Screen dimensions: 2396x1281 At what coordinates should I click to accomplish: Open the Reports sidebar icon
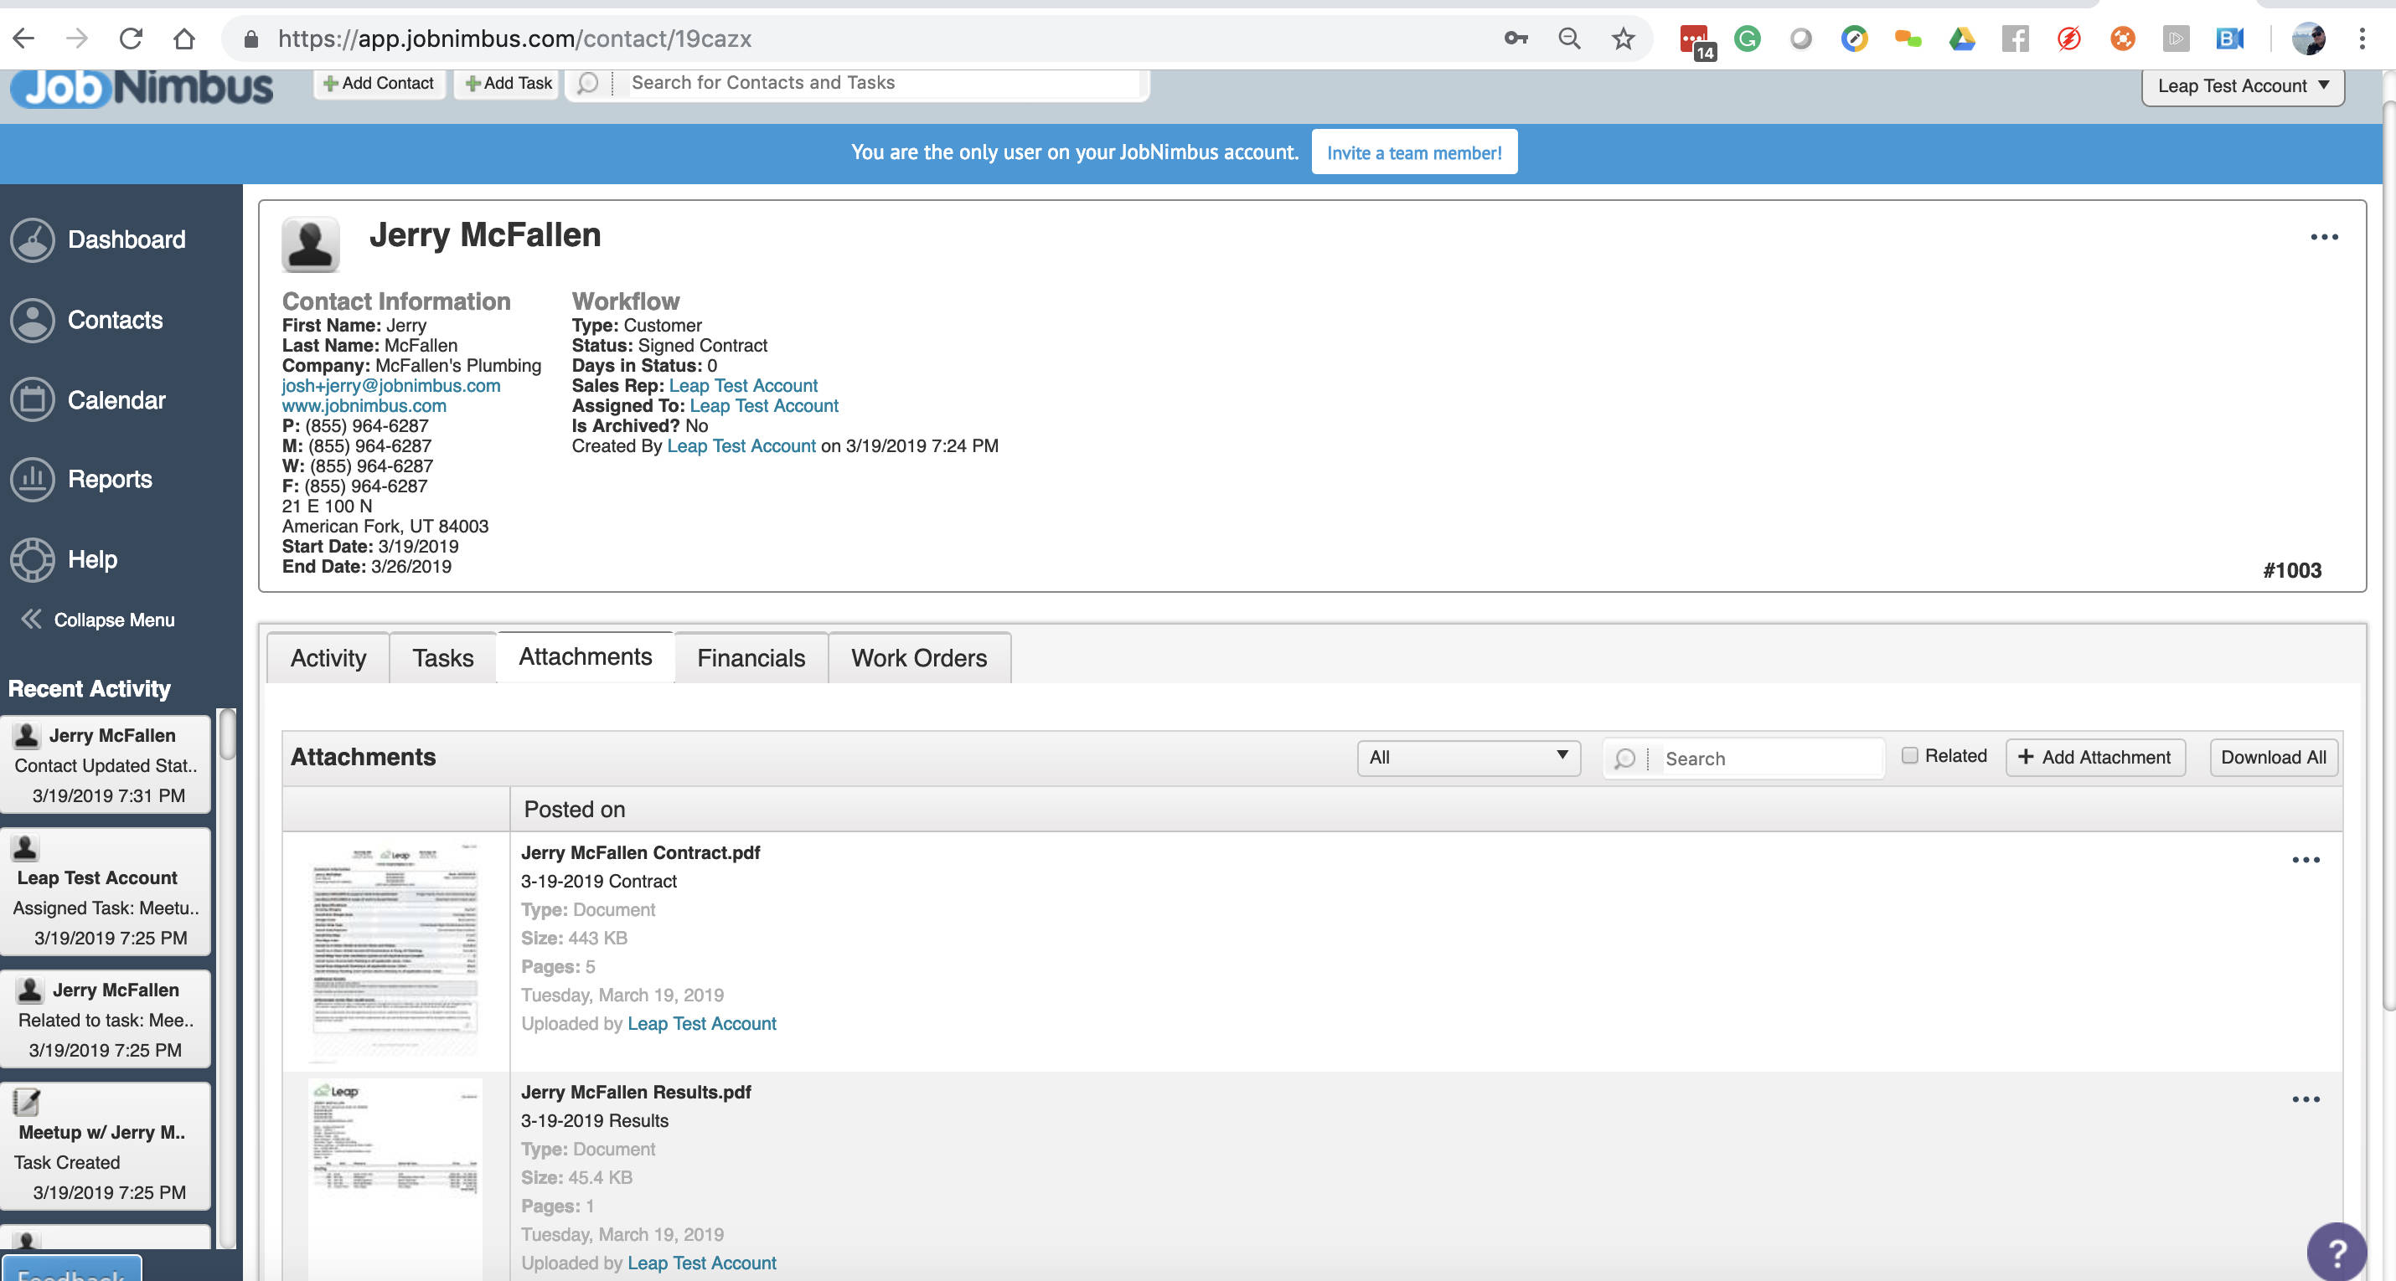coord(34,480)
